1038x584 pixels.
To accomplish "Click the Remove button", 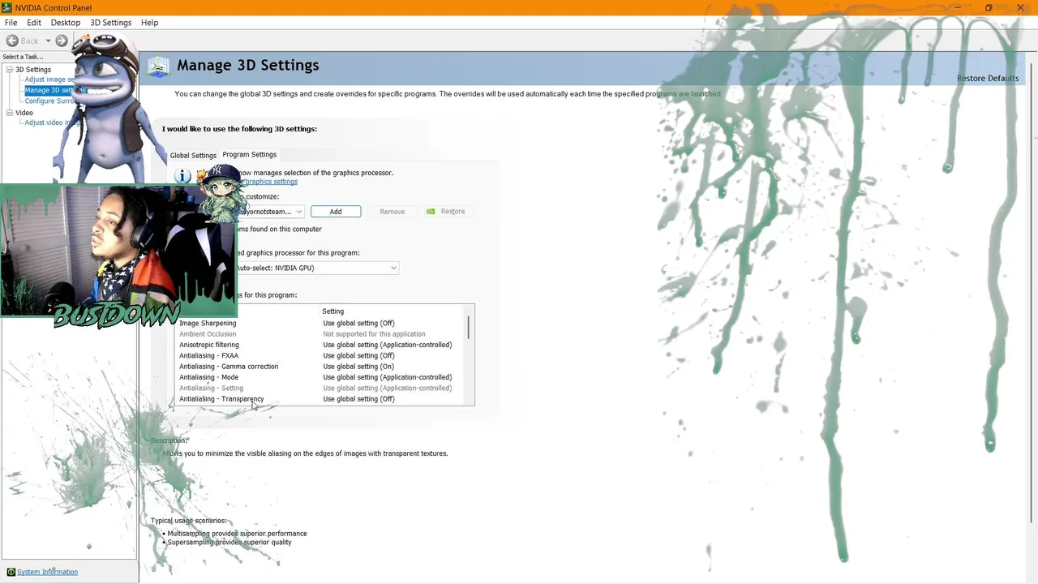I will [x=392, y=212].
